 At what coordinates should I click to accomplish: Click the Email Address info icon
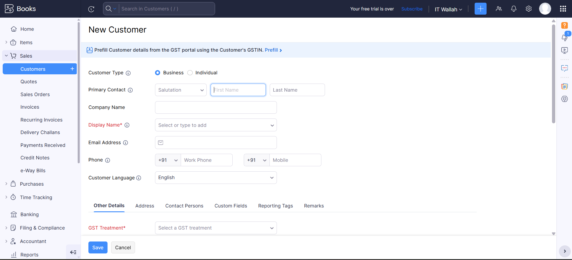pos(125,143)
